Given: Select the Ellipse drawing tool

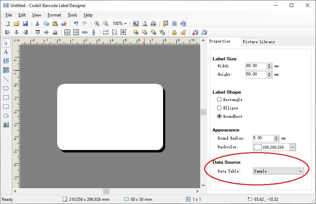Looking at the screenshot, I should tap(6, 88).
